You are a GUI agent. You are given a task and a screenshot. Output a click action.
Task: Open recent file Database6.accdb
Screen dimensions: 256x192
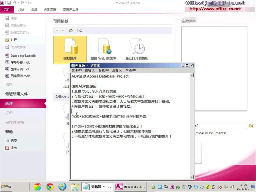coord(20,55)
